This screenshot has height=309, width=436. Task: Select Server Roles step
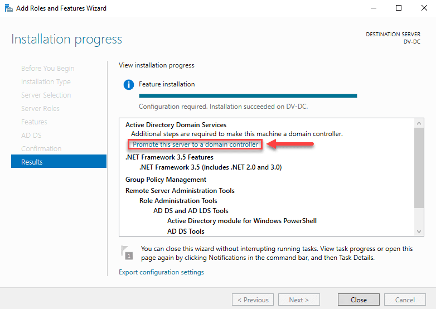40,108
